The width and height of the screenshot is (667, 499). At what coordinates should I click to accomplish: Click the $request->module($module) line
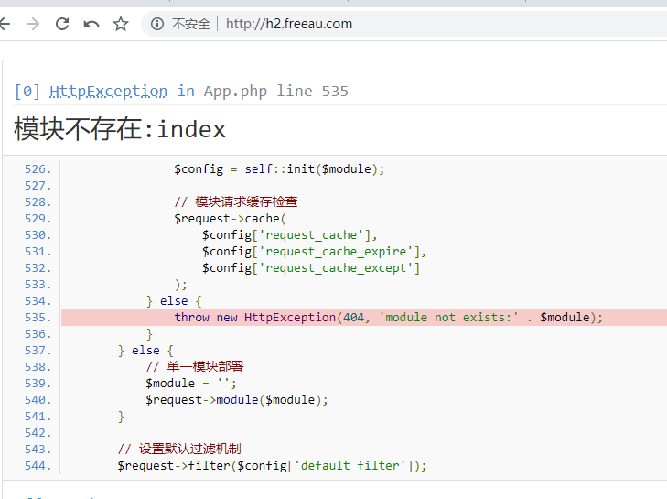pos(236,399)
